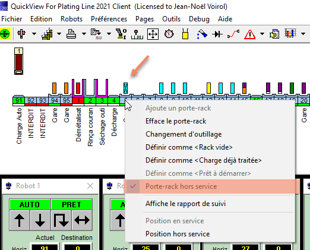Viewport: 310px width, 250px height.
Task: Click the green connection status icon
Action: (x=5, y=34)
